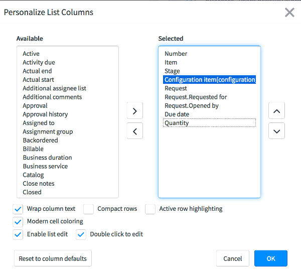This screenshot has width=301, height=272.
Task: Confirm with the OK button
Action: (x=270, y=258)
